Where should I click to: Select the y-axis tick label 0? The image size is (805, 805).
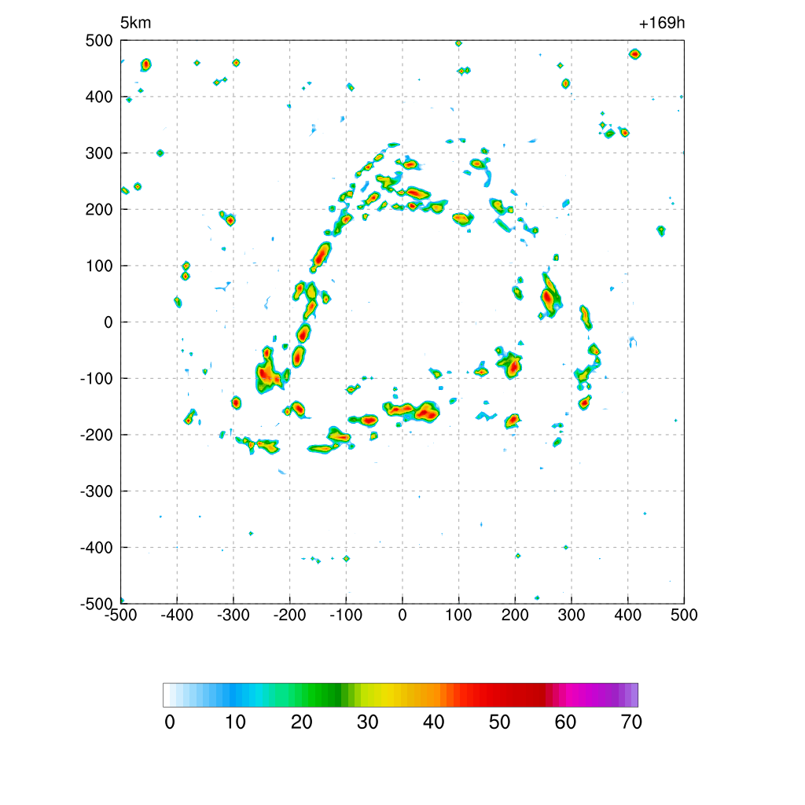[x=108, y=322]
